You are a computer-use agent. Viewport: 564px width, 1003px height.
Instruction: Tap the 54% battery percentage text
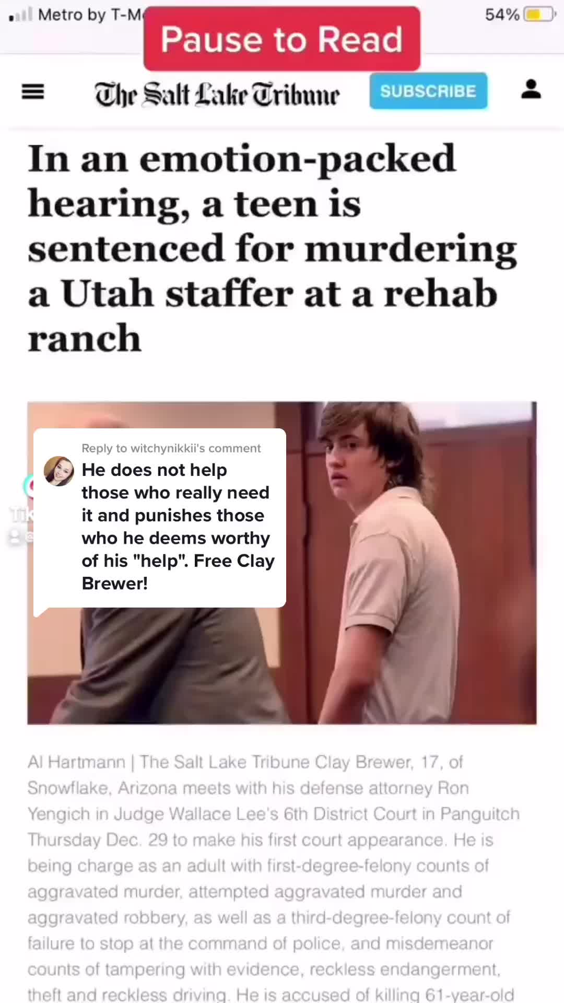[x=502, y=15]
